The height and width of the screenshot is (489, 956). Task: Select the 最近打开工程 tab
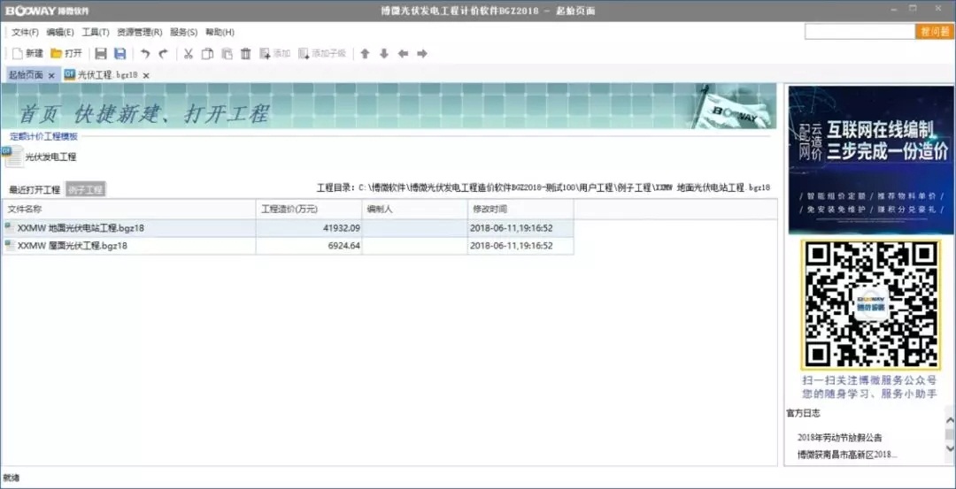(x=35, y=189)
